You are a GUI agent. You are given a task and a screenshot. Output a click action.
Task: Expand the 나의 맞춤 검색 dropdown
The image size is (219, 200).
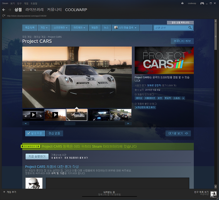[x=126, y=28]
